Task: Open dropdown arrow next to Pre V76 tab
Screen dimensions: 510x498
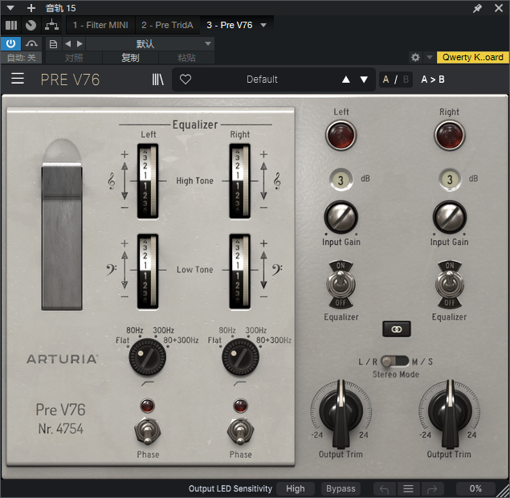Action: pos(263,25)
